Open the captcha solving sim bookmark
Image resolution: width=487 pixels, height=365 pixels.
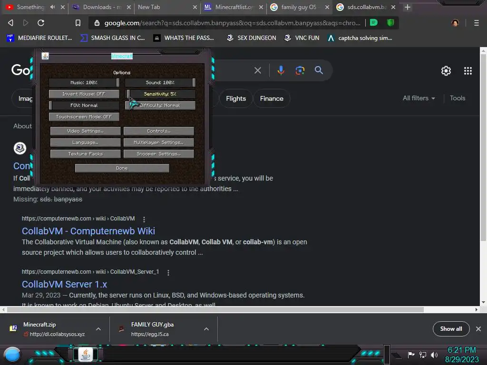pyautogui.click(x=360, y=38)
